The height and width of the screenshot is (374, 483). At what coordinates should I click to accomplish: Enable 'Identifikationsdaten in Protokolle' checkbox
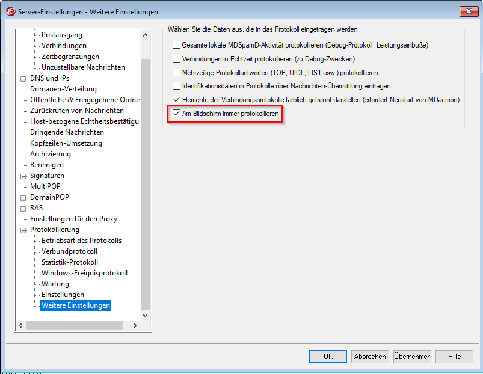tap(176, 86)
